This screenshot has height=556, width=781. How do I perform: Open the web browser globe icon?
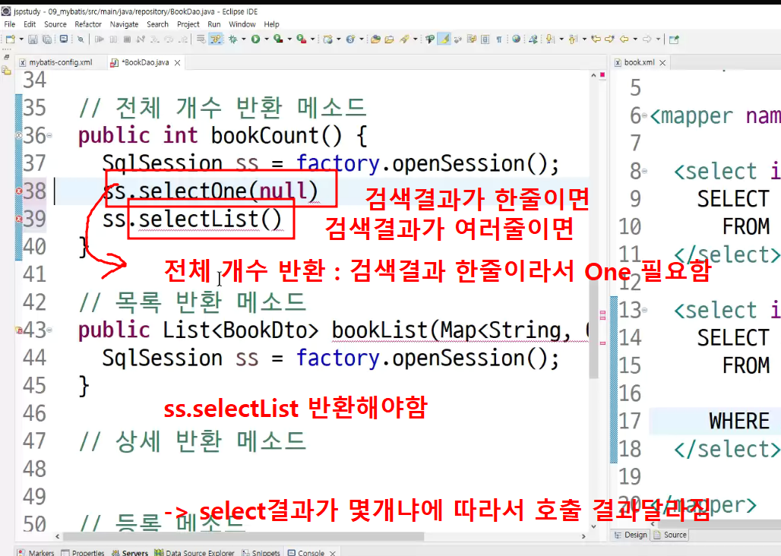tap(517, 39)
